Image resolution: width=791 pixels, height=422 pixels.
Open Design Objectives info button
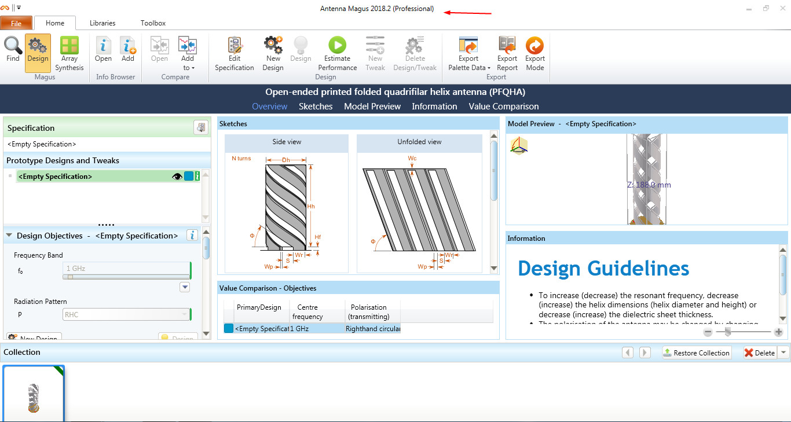tap(193, 235)
